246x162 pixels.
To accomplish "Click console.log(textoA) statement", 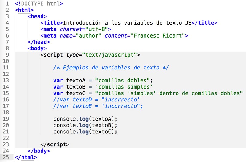I will [x=85, y=119].
